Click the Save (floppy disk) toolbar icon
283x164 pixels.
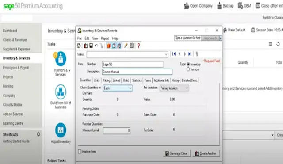point(91,46)
